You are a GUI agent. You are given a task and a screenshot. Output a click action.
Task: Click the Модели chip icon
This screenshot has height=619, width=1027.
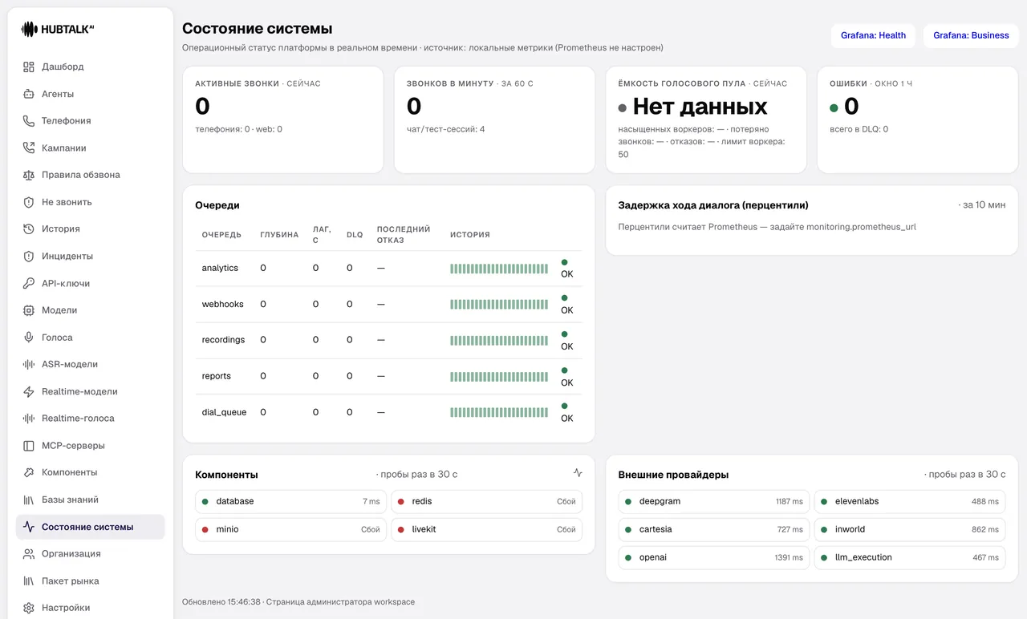[29, 310]
